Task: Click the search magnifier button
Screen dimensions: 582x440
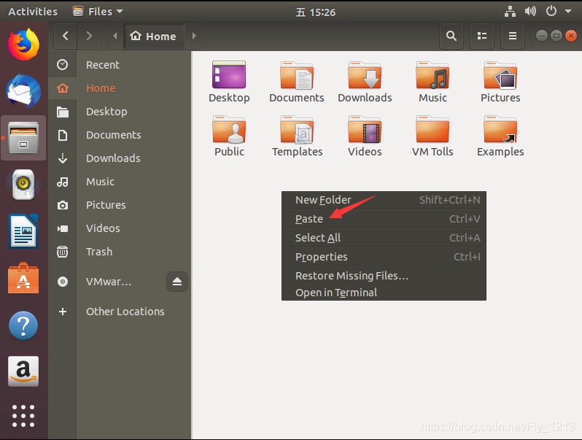Action: 451,36
